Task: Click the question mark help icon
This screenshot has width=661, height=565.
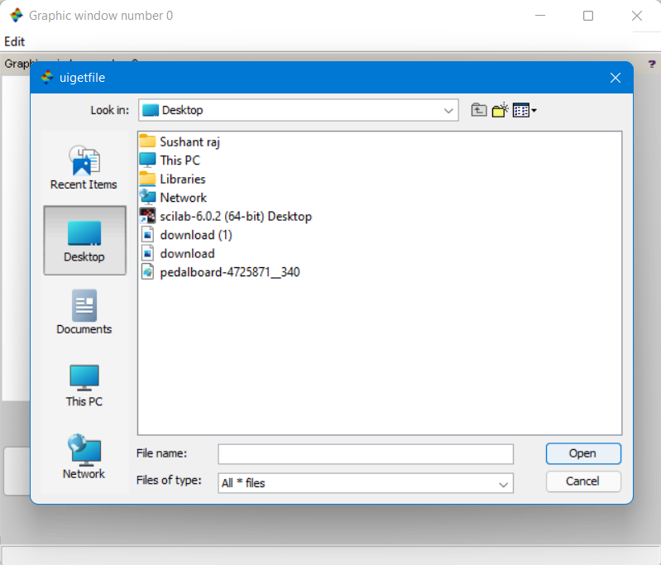Action: pos(652,64)
